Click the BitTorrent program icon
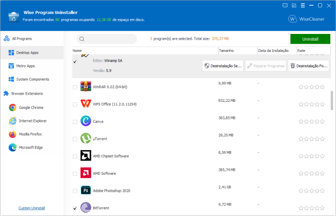This screenshot has width=336, height=216. (86, 207)
